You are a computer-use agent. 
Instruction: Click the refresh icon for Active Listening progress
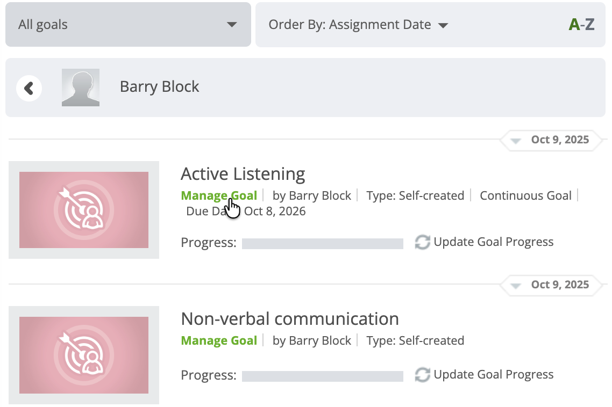422,242
